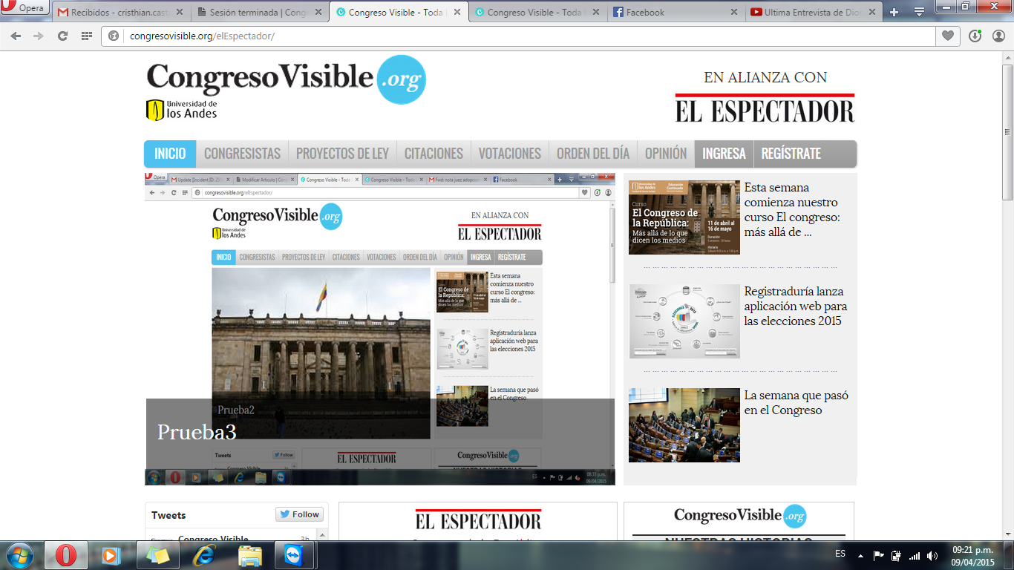Open the CONGRESISTAS menu item
The height and width of the screenshot is (570, 1014).
(x=242, y=154)
